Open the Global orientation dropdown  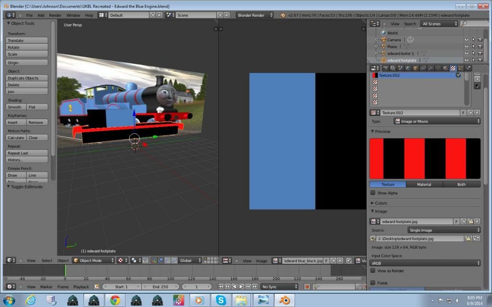[190, 260]
